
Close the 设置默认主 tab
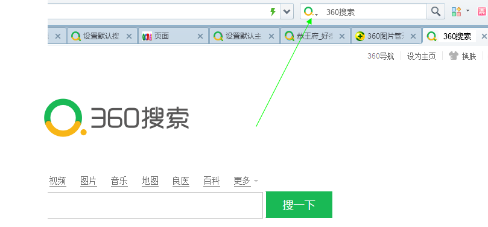click(x=271, y=36)
